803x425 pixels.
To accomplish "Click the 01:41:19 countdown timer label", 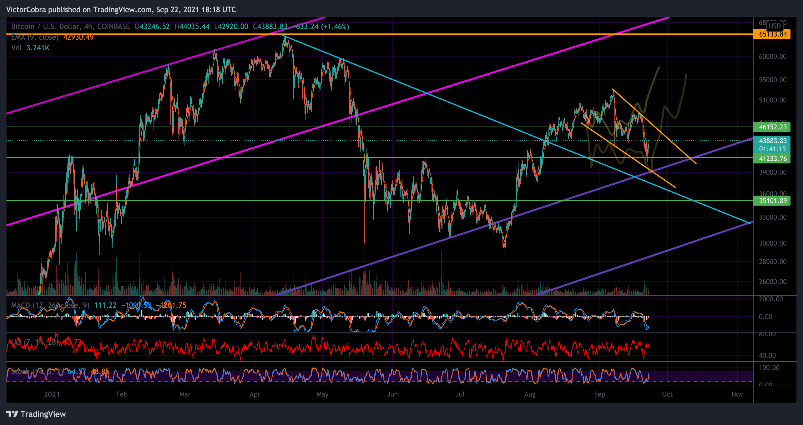I will click(x=772, y=149).
